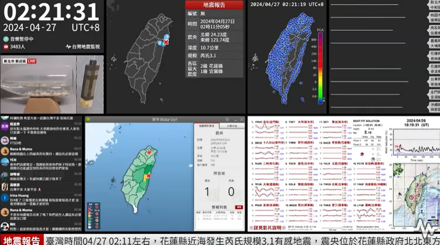Click the red location marker in northern Taiwan
The width and height of the screenshot is (440, 245).
coord(149,152)
